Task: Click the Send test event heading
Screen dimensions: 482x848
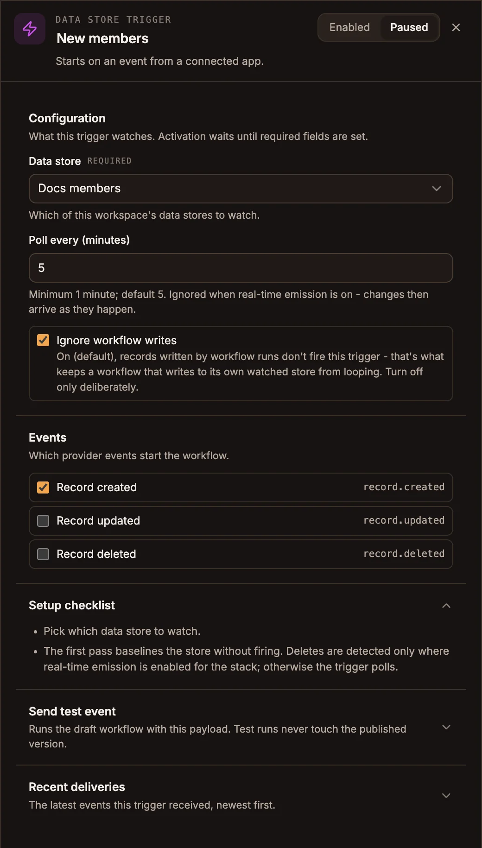Action: [x=72, y=711]
